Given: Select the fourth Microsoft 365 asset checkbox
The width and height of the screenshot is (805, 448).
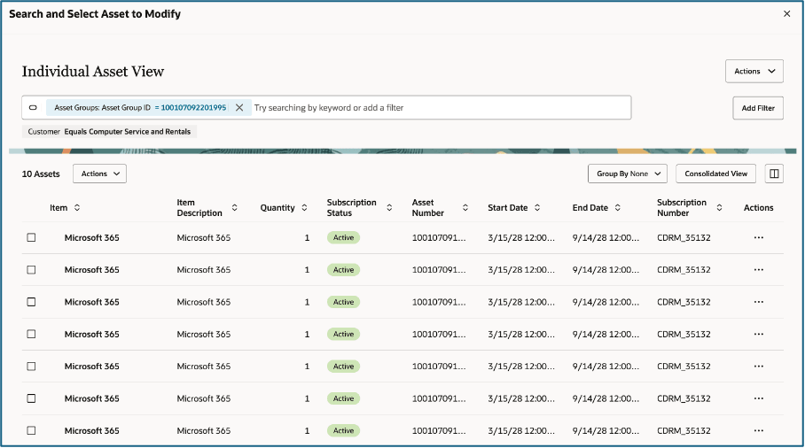Looking at the screenshot, I should point(31,334).
